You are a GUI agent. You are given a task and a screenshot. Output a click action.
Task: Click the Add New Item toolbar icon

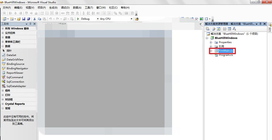click(12, 19)
